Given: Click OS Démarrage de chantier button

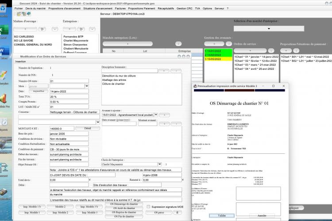Looking at the screenshot, I should click(x=124, y=204).
